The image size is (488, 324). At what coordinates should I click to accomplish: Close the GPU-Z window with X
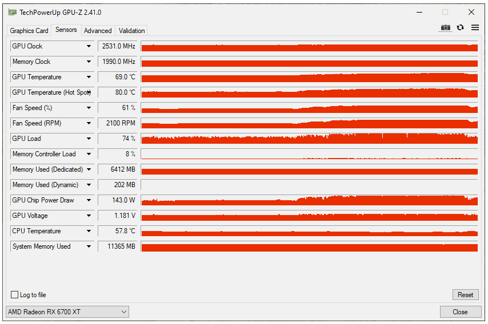[x=471, y=12]
